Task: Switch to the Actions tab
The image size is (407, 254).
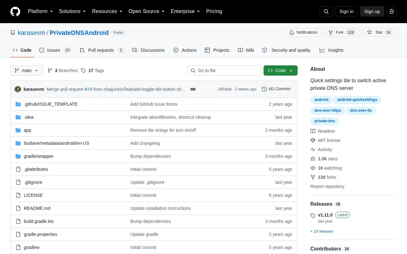Action: (185, 50)
